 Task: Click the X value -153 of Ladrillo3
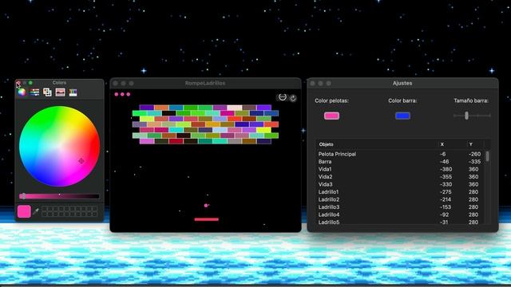446,207
